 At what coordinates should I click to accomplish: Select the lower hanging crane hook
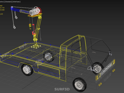[x=14, y=27]
